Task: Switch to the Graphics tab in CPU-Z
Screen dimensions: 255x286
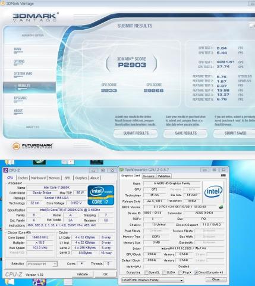Action: pyautogui.click(x=81, y=178)
